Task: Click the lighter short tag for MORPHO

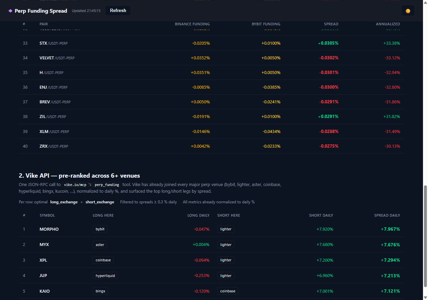Action: point(226,229)
